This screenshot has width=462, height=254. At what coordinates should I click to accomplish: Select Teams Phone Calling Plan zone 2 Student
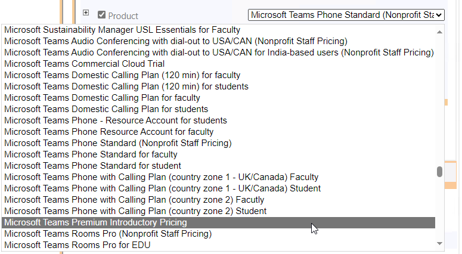pos(218,211)
